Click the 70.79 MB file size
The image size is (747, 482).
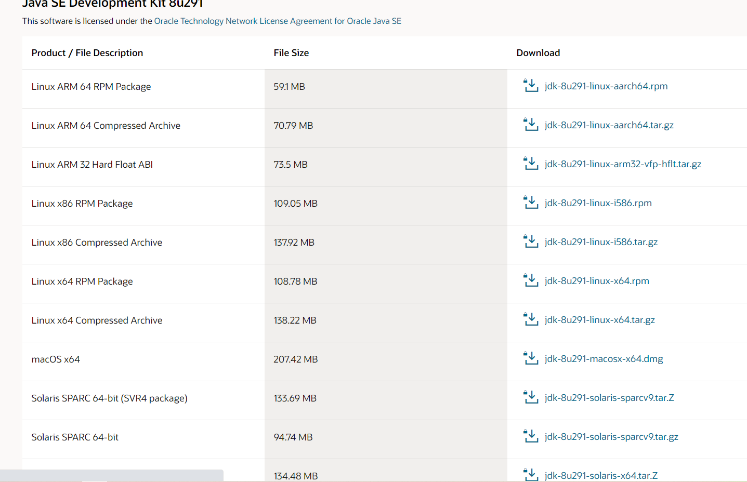click(x=293, y=126)
